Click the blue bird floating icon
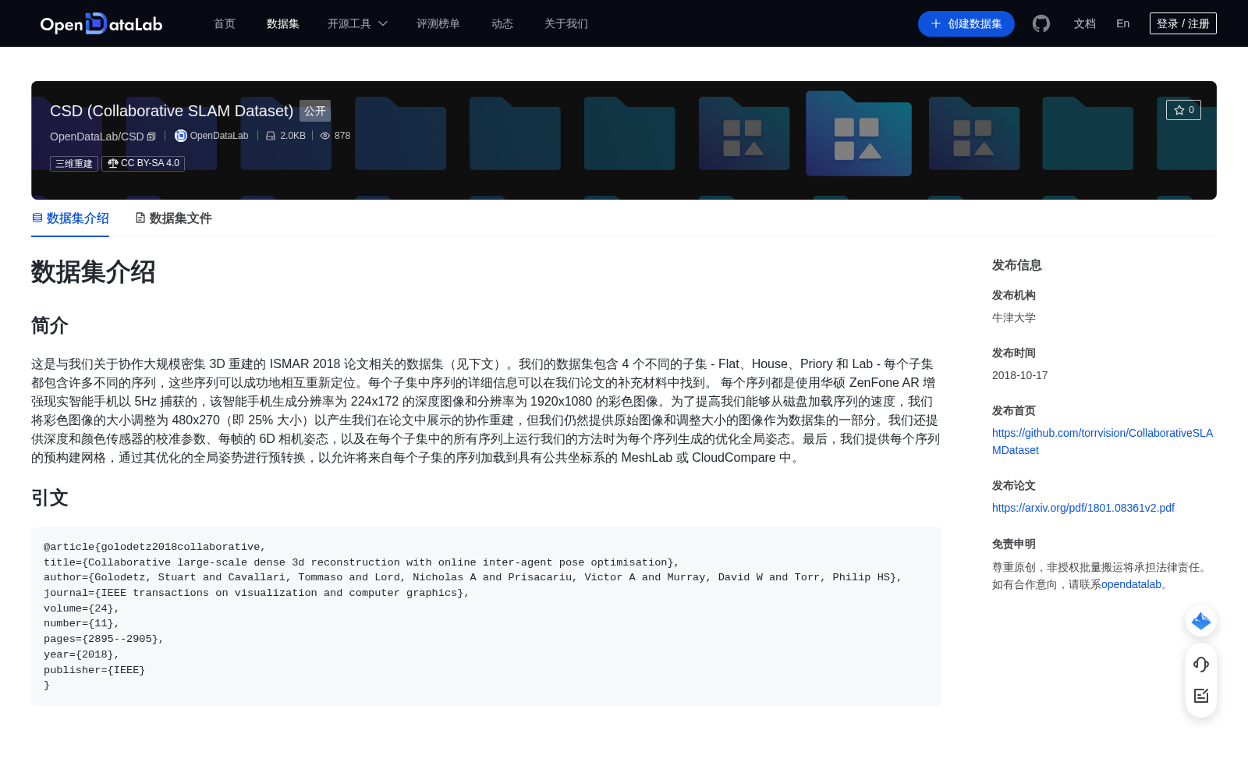Viewport: 1248px width, 780px height. [1201, 621]
